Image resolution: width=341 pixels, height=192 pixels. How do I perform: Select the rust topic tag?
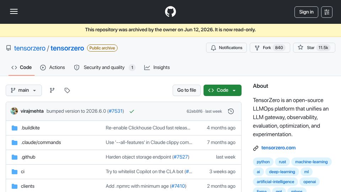point(282,162)
